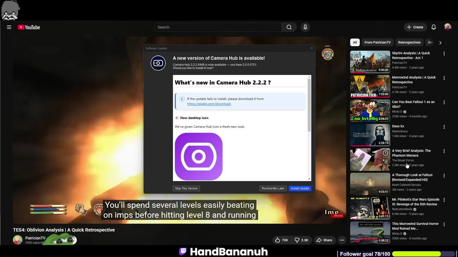Dislike the video (2.3K)
458x257 pixels.
pos(301,240)
